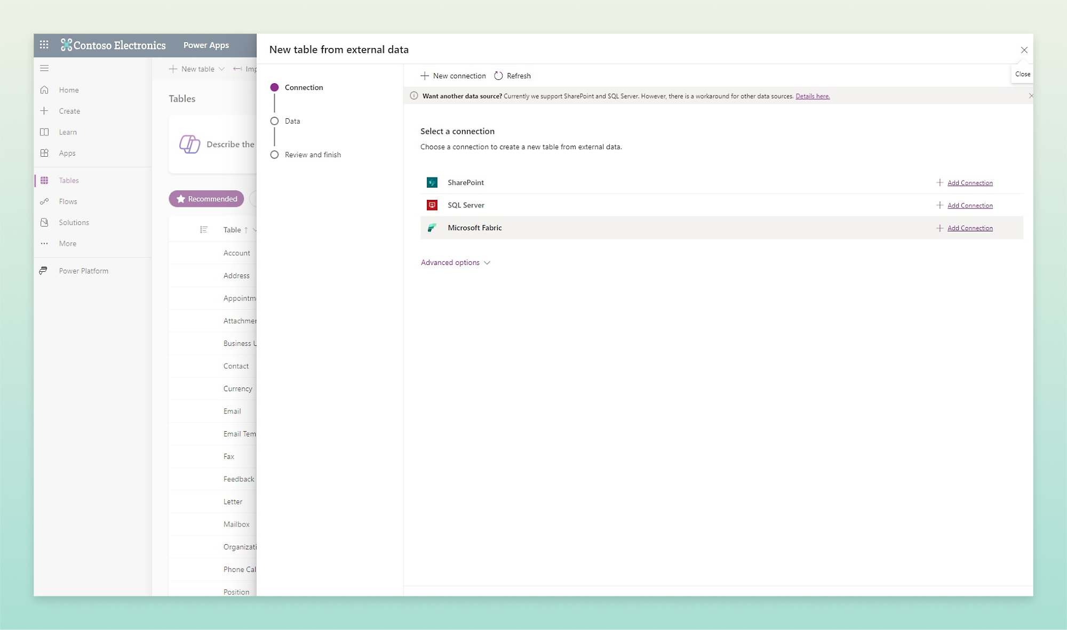Select Tables menu item in sidebar
This screenshot has width=1067, height=630.
[68, 180]
